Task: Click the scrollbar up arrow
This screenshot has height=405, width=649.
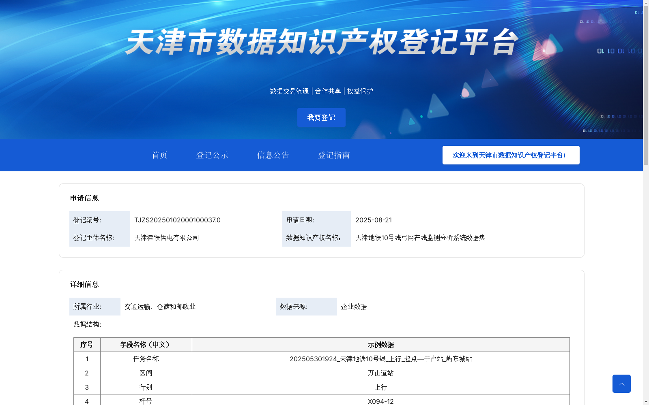Action: click(x=646, y=3)
